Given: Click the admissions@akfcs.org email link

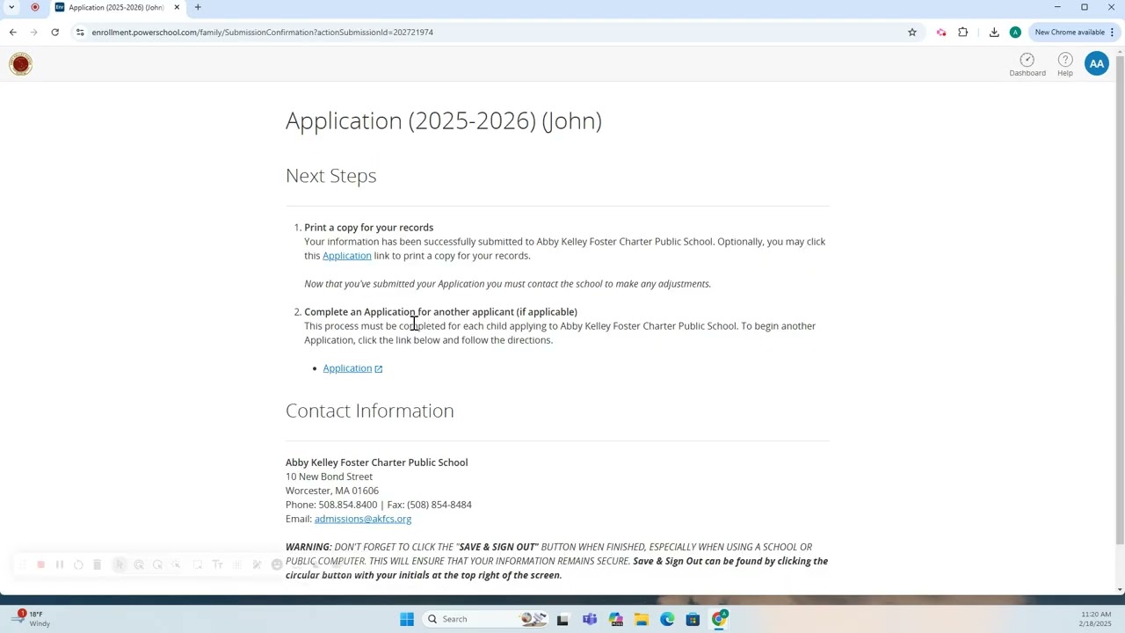Looking at the screenshot, I should pyautogui.click(x=362, y=519).
